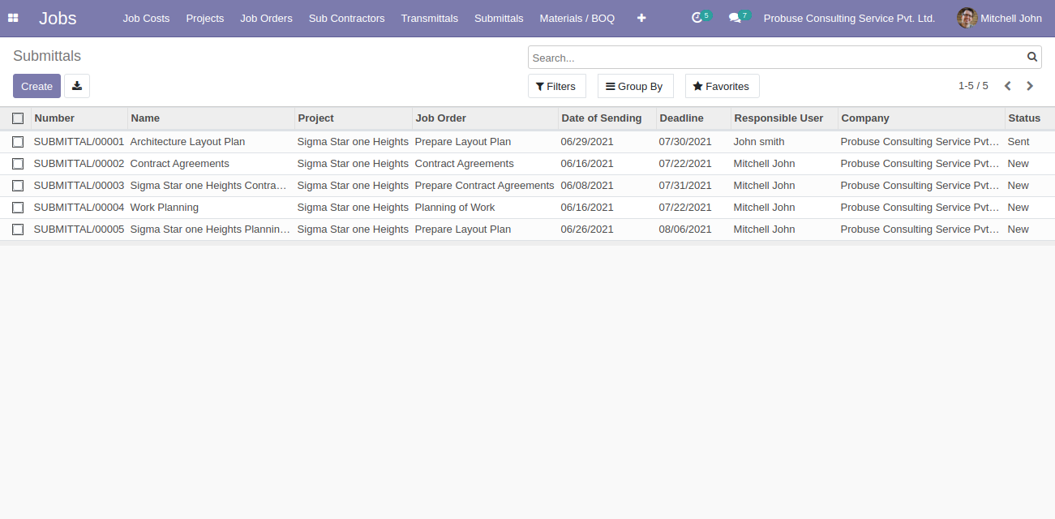Click the Planning of Work job order

coord(455,208)
